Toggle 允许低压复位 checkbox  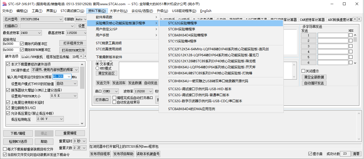coord(8,113)
